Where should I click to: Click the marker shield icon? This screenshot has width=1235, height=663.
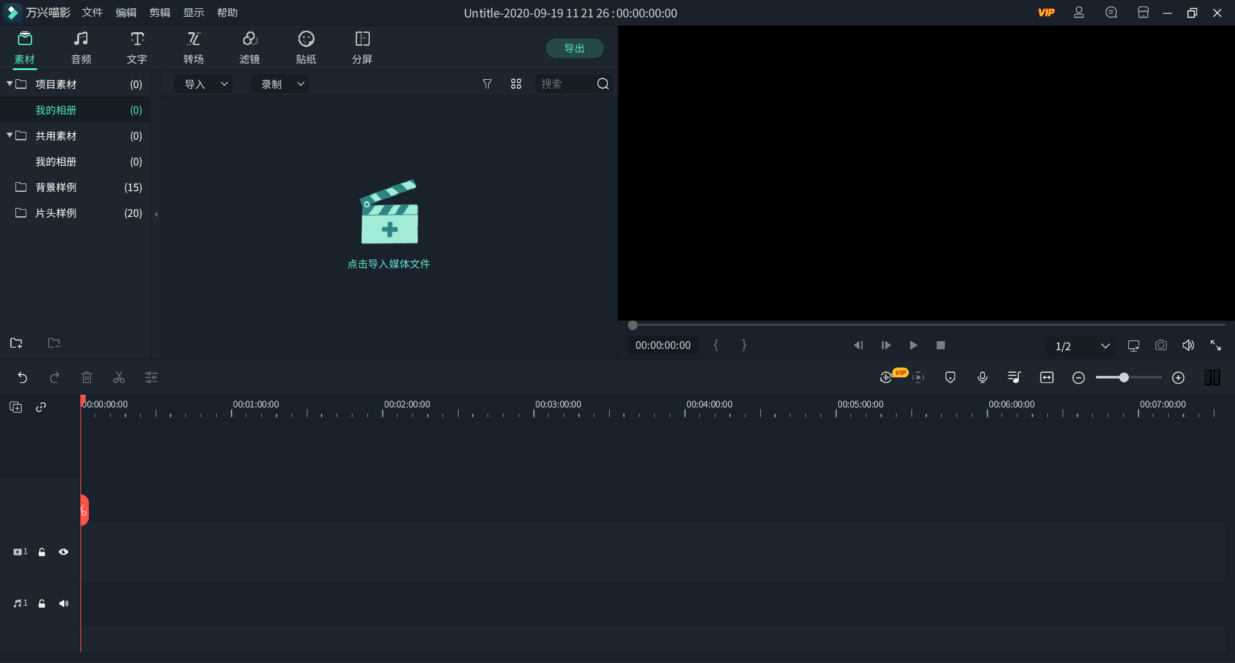[950, 378]
